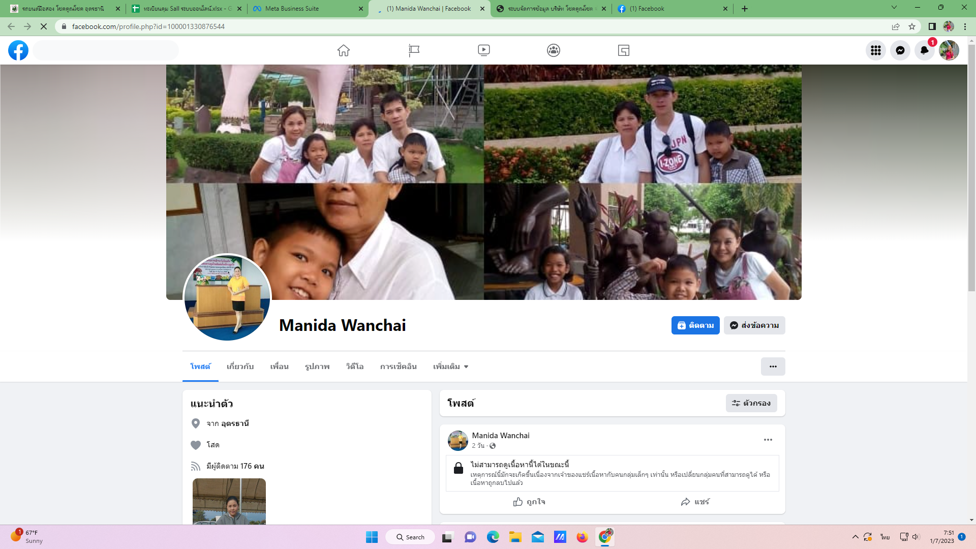Open the Watch video icon
Viewport: 976px width, 549px height.
(483, 50)
